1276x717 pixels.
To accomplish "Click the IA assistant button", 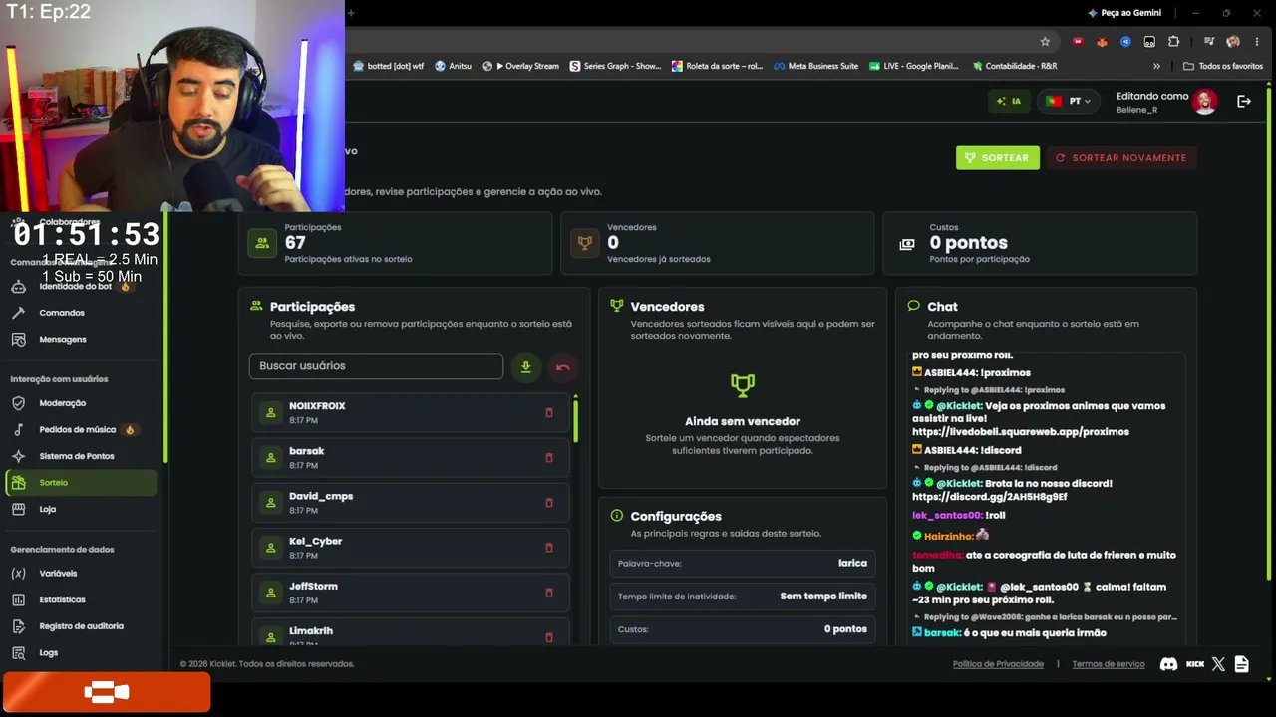I will (1009, 101).
